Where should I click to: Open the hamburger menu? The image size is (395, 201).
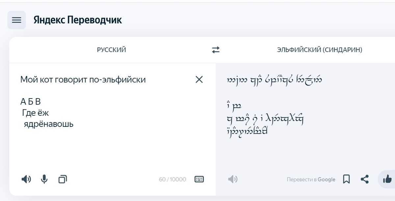click(16, 20)
